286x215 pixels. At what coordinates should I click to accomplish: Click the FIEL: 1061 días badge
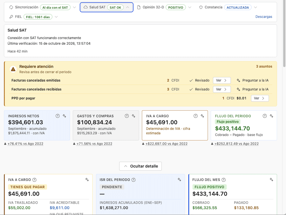(38, 17)
